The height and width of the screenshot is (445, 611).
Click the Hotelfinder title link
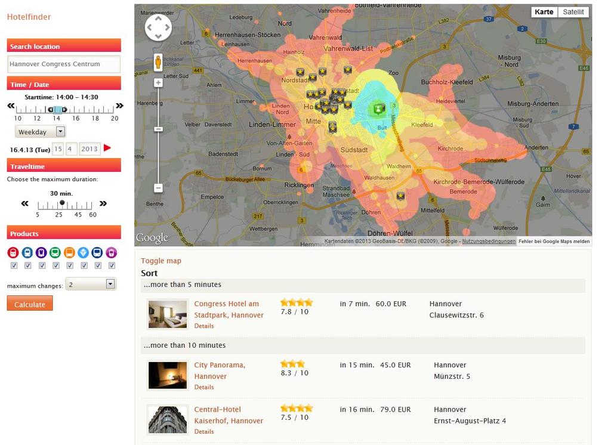coord(29,17)
